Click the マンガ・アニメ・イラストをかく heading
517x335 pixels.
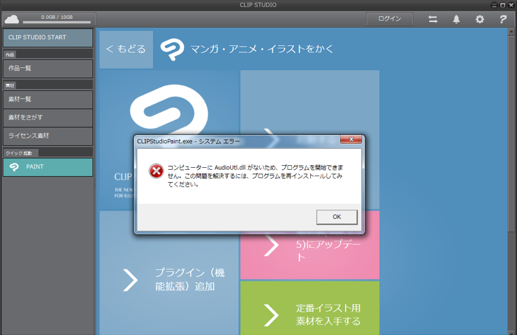pyautogui.click(x=262, y=50)
